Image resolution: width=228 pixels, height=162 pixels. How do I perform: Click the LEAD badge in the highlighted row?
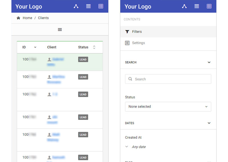point(83,60)
